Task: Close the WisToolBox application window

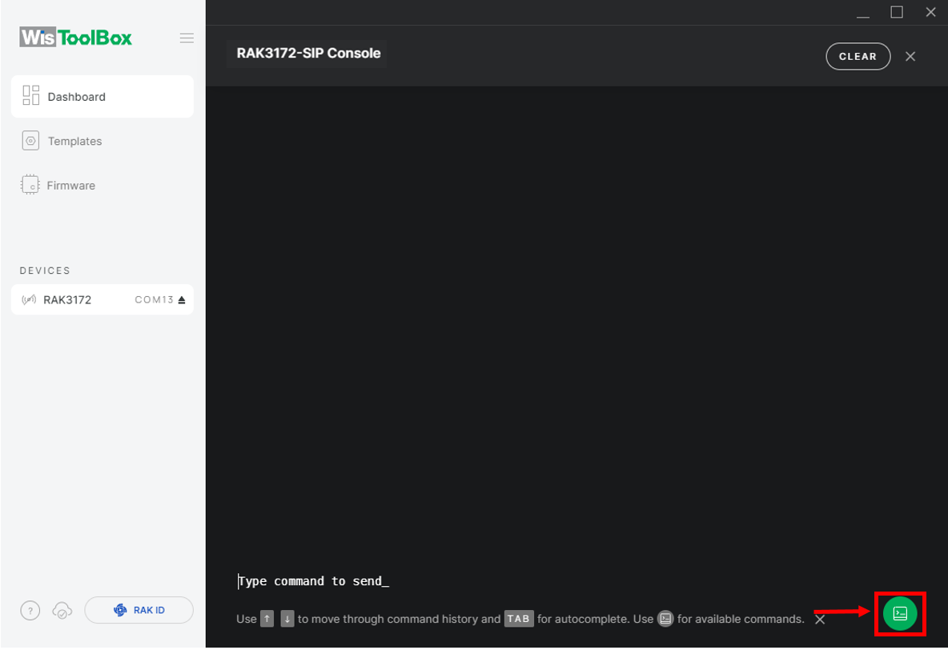Action: [x=930, y=12]
